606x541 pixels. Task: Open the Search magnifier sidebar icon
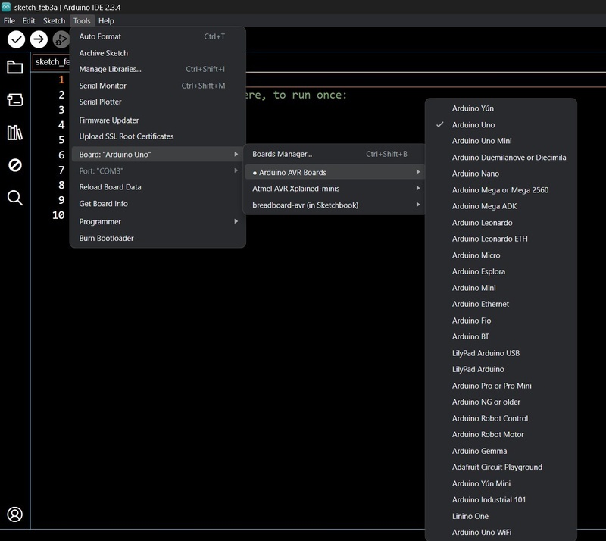(15, 198)
